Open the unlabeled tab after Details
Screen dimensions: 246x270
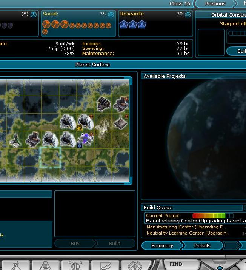(232, 245)
